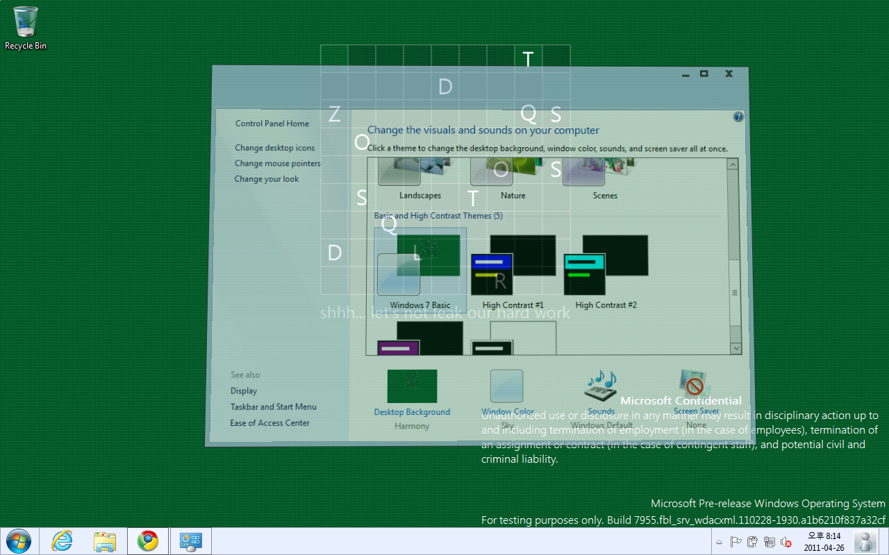Open the Action Center flag icon
The height and width of the screenshot is (555, 889).
[736, 542]
